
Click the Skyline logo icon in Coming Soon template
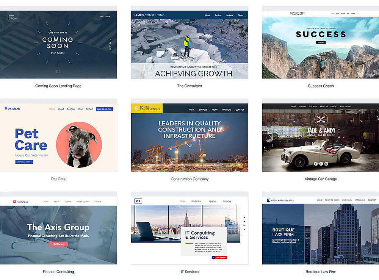(13, 18)
